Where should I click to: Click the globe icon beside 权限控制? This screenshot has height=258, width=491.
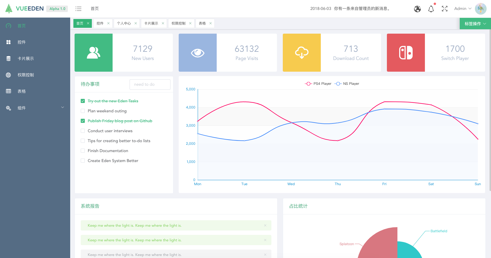click(8, 75)
